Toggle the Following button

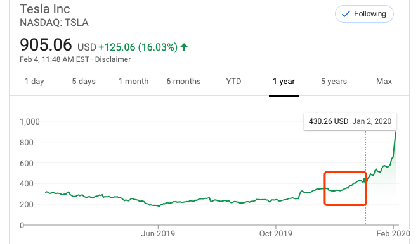tap(364, 14)
